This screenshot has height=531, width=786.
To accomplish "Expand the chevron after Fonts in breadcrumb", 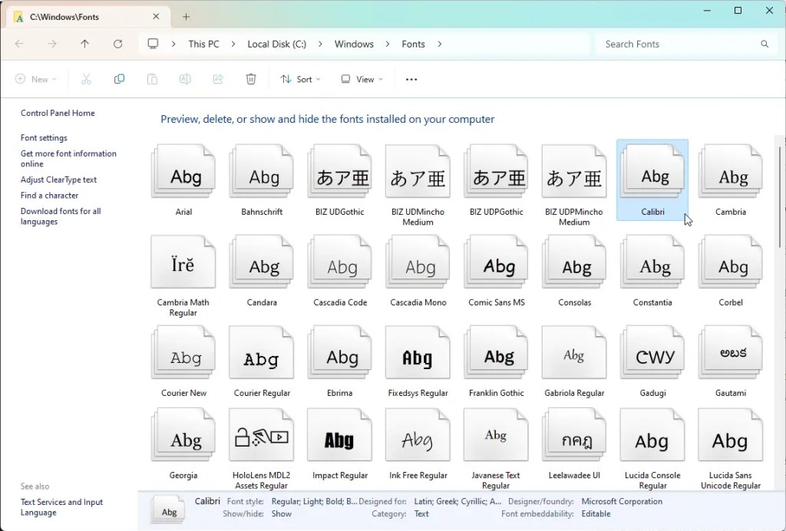I will click(440, 44).
